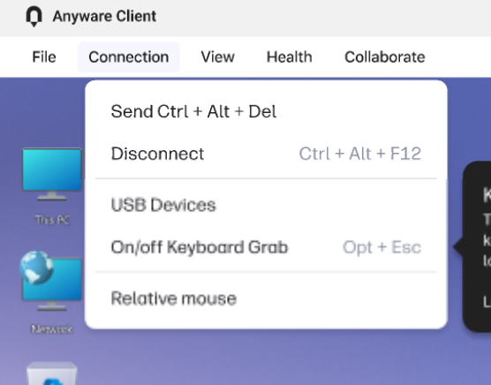The height and width of the screenshot is (385, 491).
Task: Click the black tooltip popup at right
Action: (477, 246)
